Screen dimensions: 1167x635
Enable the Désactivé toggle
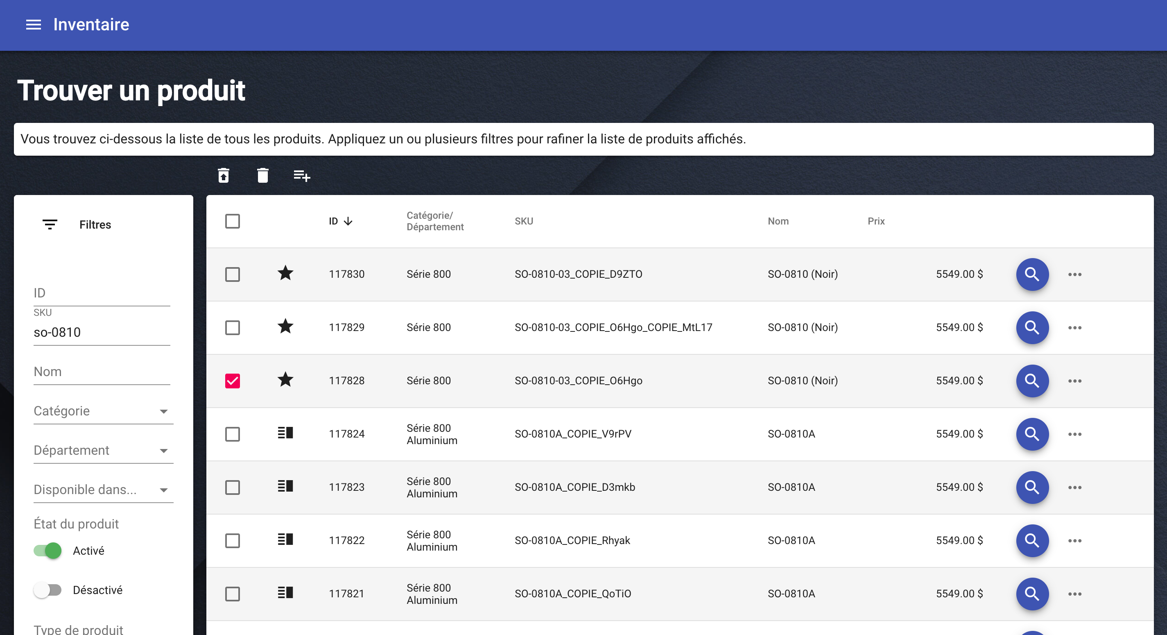47,590
